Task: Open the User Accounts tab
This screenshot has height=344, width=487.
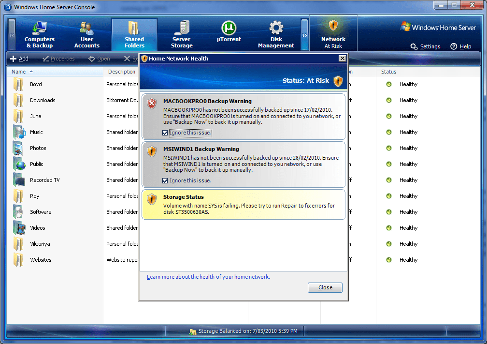Action: (87, 34)
